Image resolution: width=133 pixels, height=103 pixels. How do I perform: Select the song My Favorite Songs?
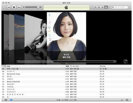coord(66,74)
